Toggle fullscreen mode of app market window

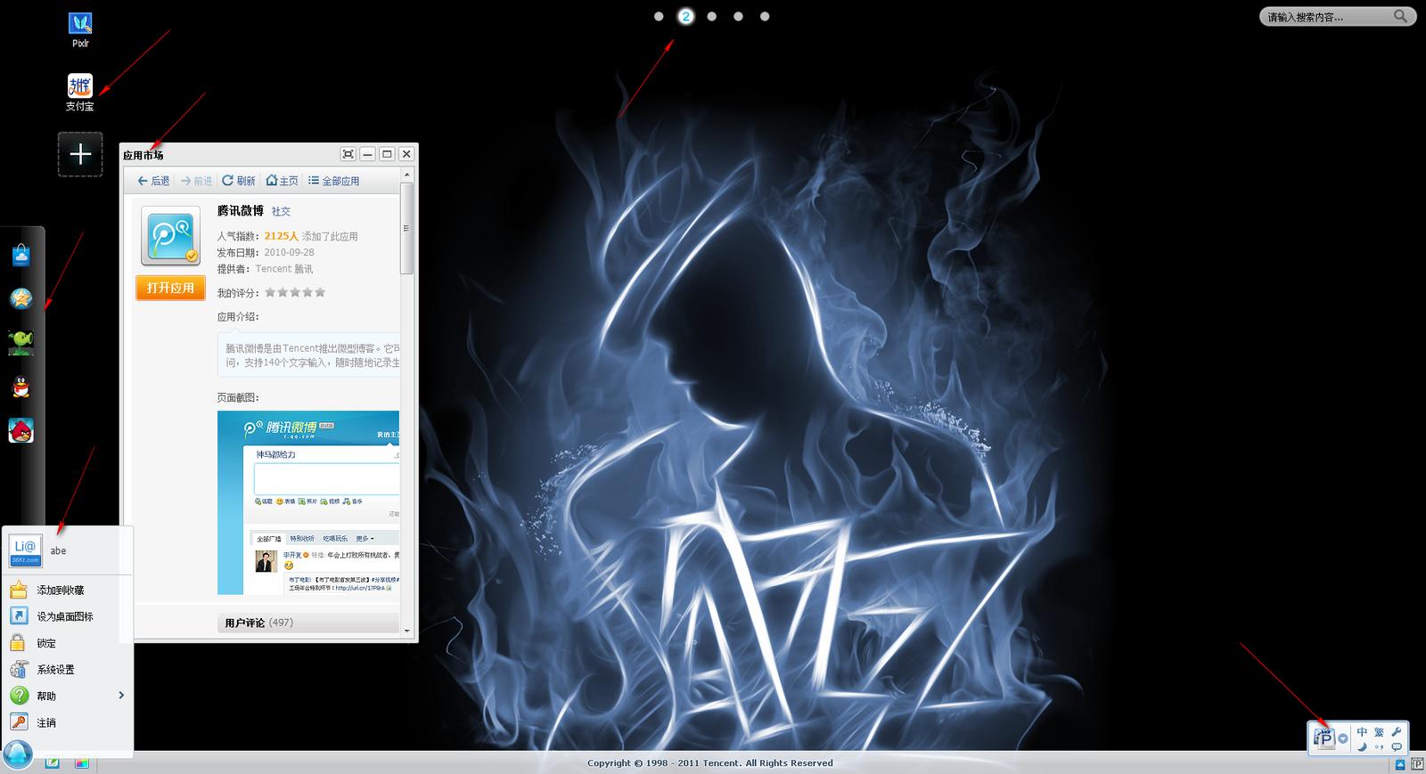click(x=348, y=154)
